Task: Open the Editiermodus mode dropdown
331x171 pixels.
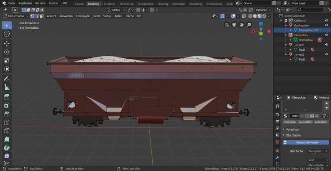Action: [x=16, y=16]
